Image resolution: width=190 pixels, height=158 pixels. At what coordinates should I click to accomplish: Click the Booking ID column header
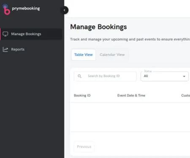click(82, 96)
